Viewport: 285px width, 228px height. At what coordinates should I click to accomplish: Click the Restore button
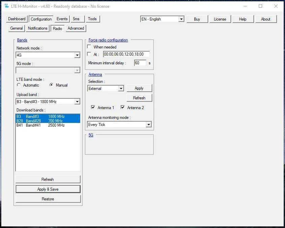(48, 199)
